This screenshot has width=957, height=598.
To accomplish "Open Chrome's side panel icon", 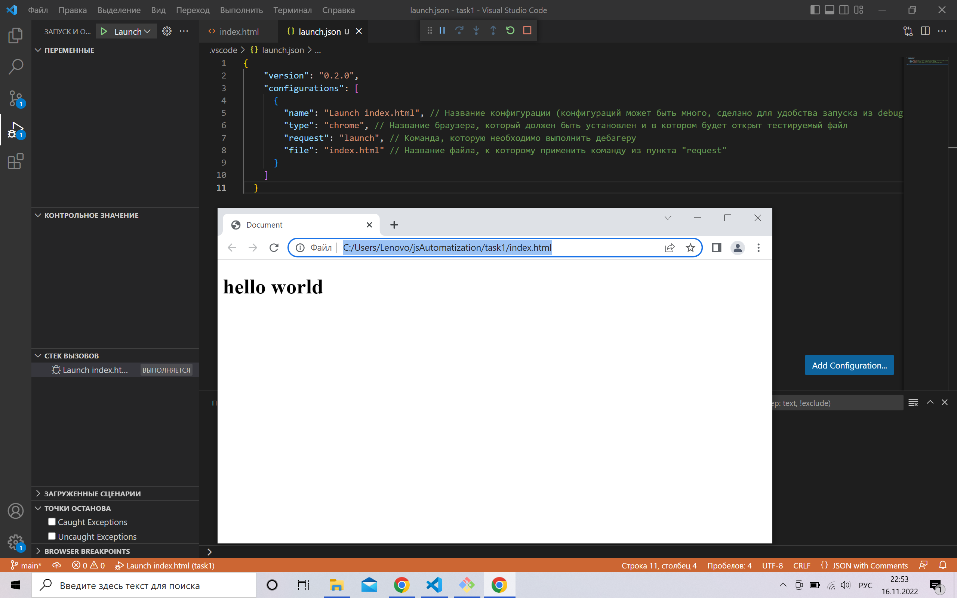I will 717,247.
